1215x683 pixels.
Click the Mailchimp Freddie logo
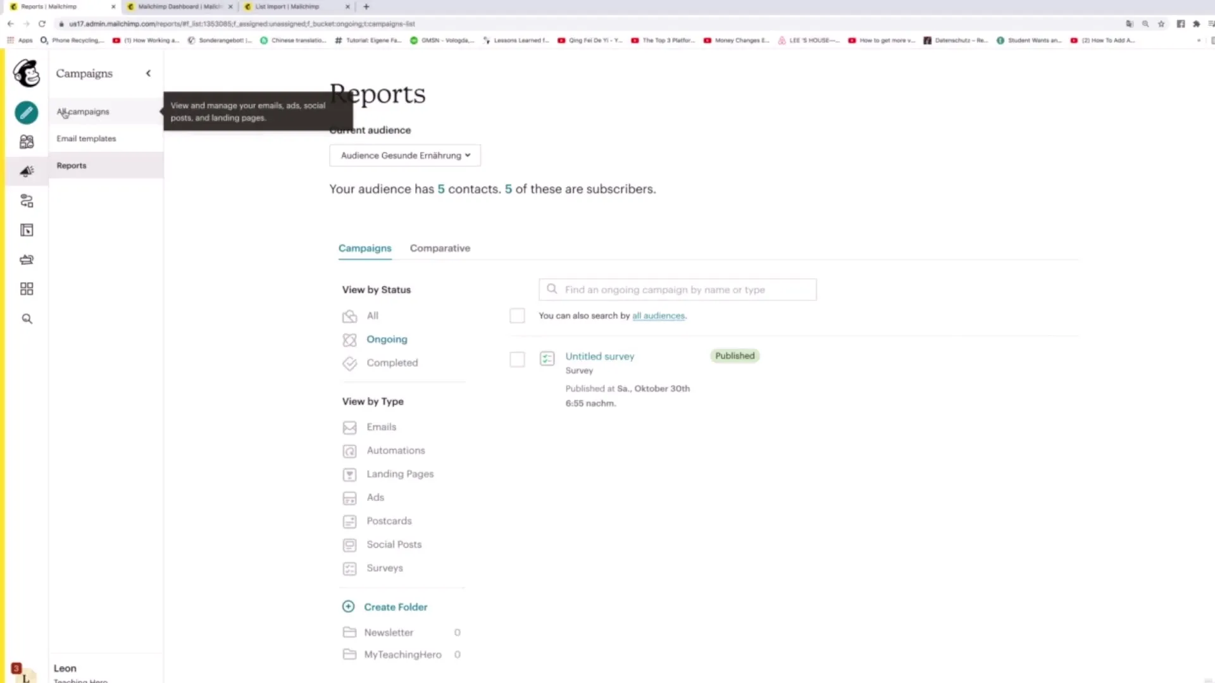27,73
